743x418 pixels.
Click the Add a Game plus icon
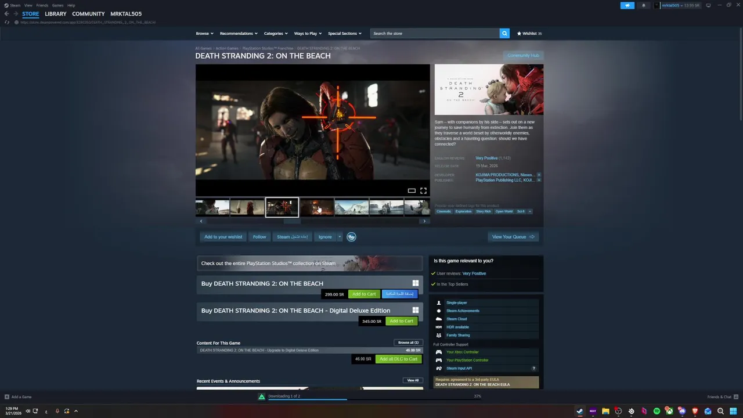tap(7, 397)
